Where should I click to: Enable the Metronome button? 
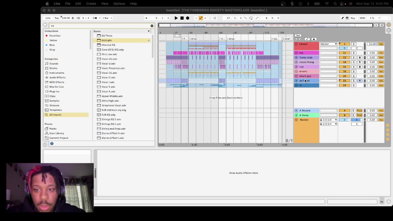click(x=95, y=18)
